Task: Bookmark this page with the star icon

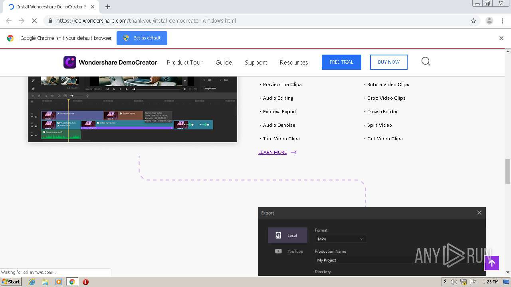Action: tap(473, 21)
